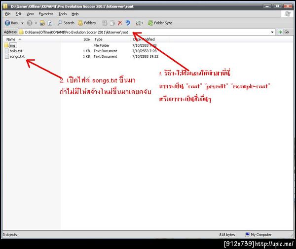Select the img folder
Image resolution: width=296 pixels, height=249 pixels.
tap(12, 45)
